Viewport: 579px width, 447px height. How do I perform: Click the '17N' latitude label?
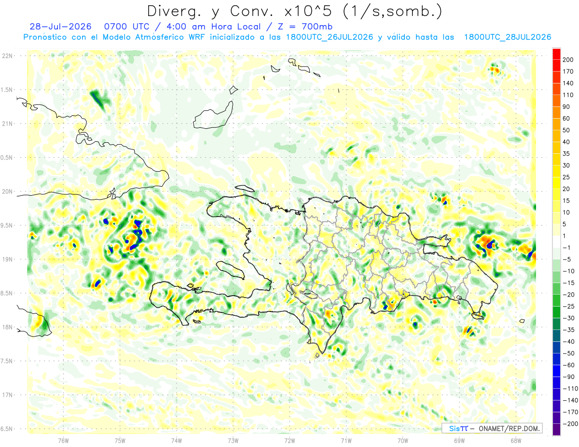click(8, 395)
